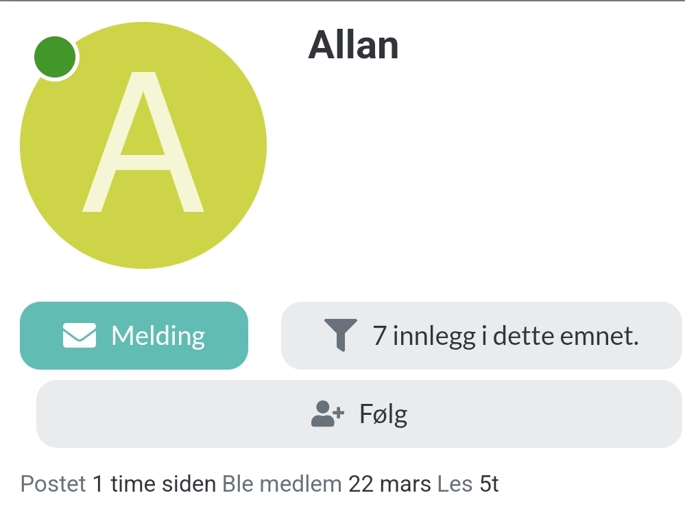Click the '5t' read time value

[489, 484]
